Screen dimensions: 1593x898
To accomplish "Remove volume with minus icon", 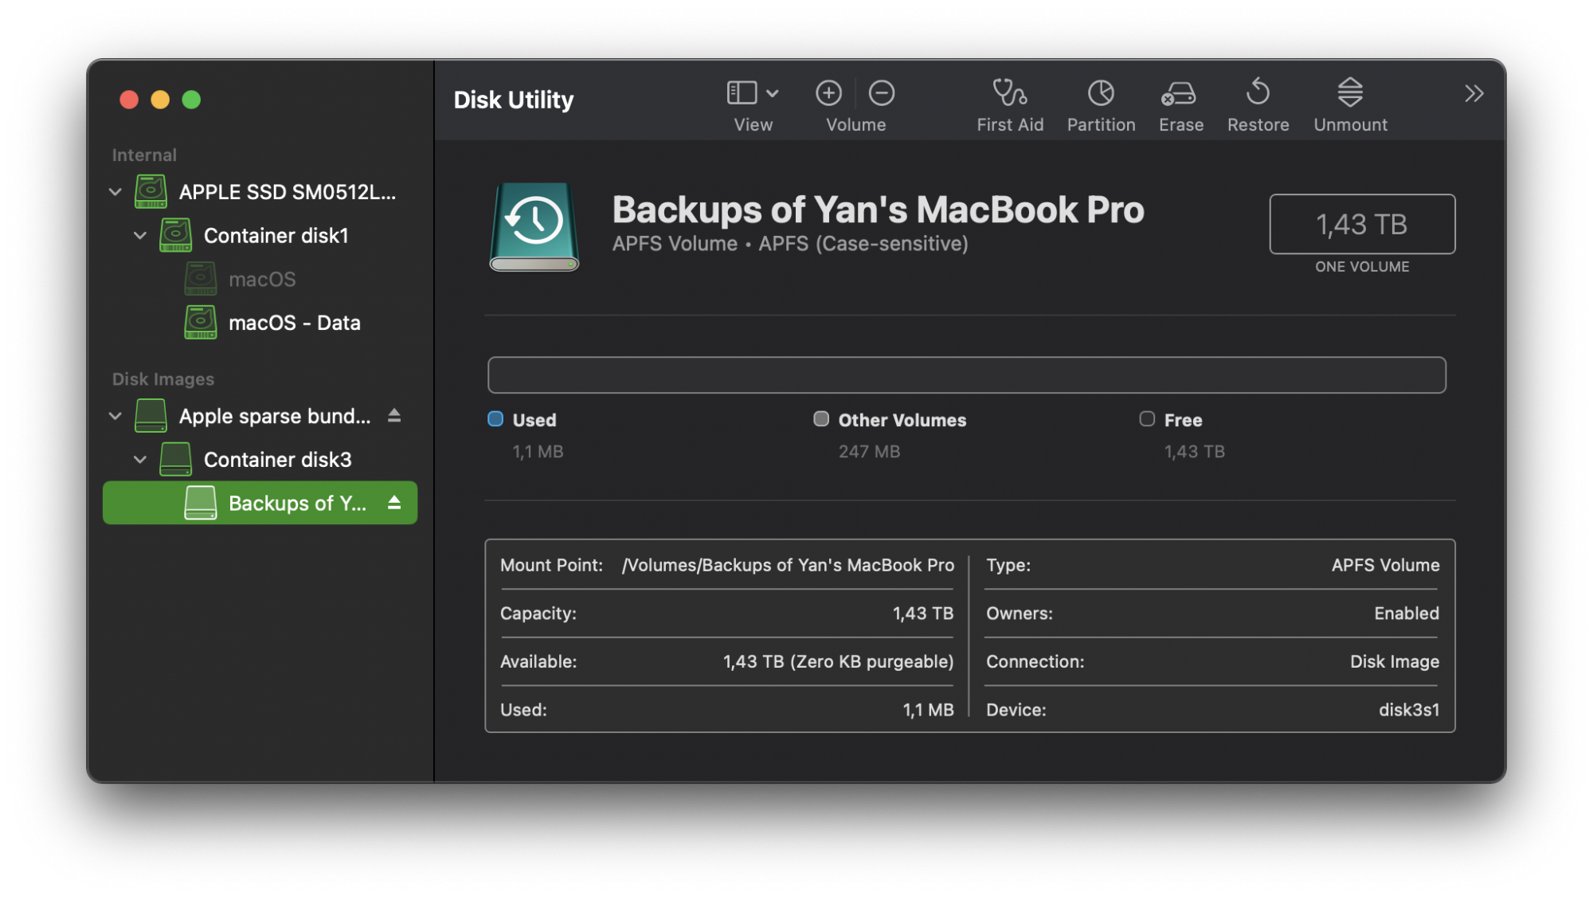I will pos(881,93).
